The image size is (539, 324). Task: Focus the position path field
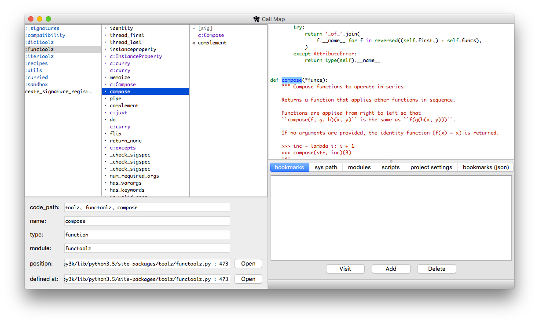pyautogui.click(x=147, y=264)
